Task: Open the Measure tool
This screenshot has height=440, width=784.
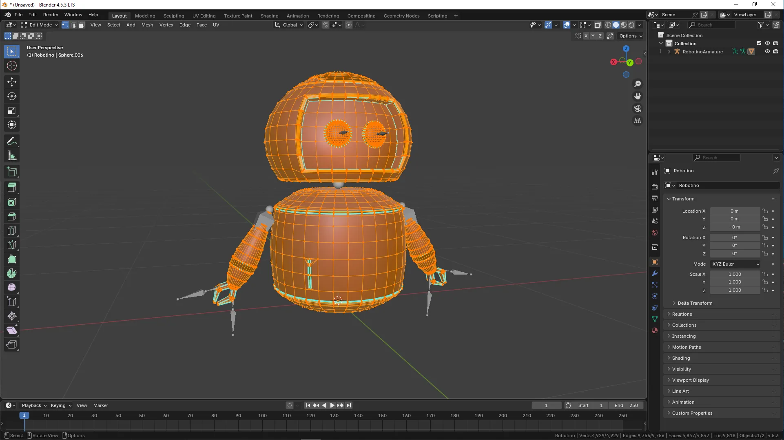Action: click(x=11, y=155)
